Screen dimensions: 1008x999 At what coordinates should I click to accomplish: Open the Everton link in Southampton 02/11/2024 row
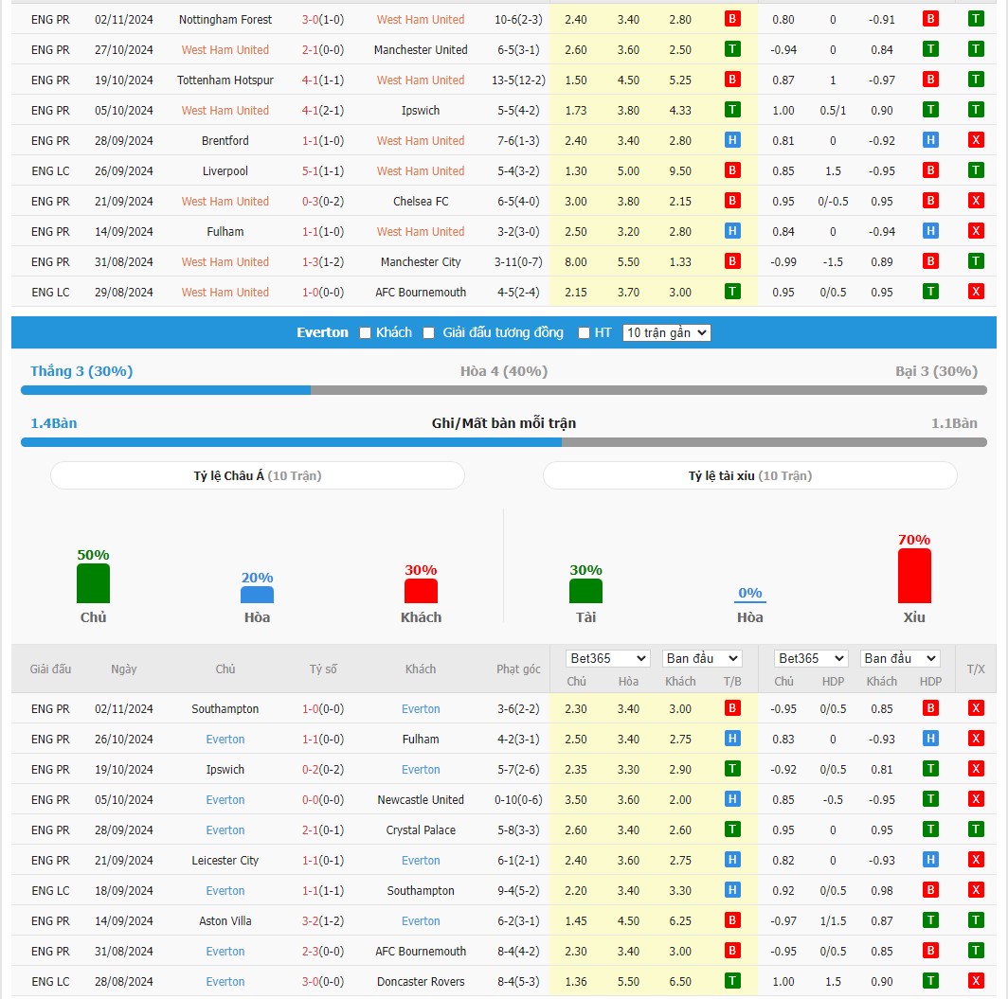click(x=421, y=709)
